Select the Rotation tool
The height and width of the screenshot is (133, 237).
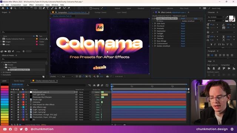[x=31, y=8]
